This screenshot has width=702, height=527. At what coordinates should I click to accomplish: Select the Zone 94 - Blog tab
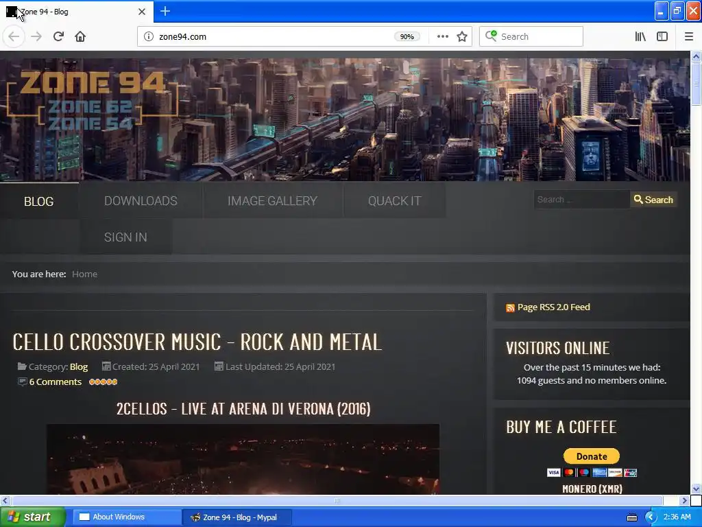(76, 12)
